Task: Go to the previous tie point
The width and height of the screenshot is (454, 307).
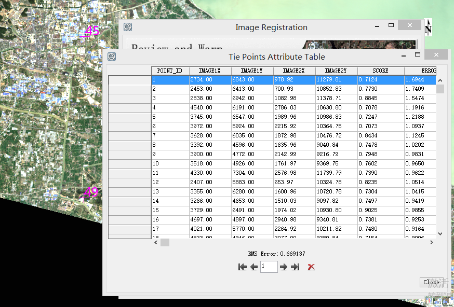Action: 254,267
